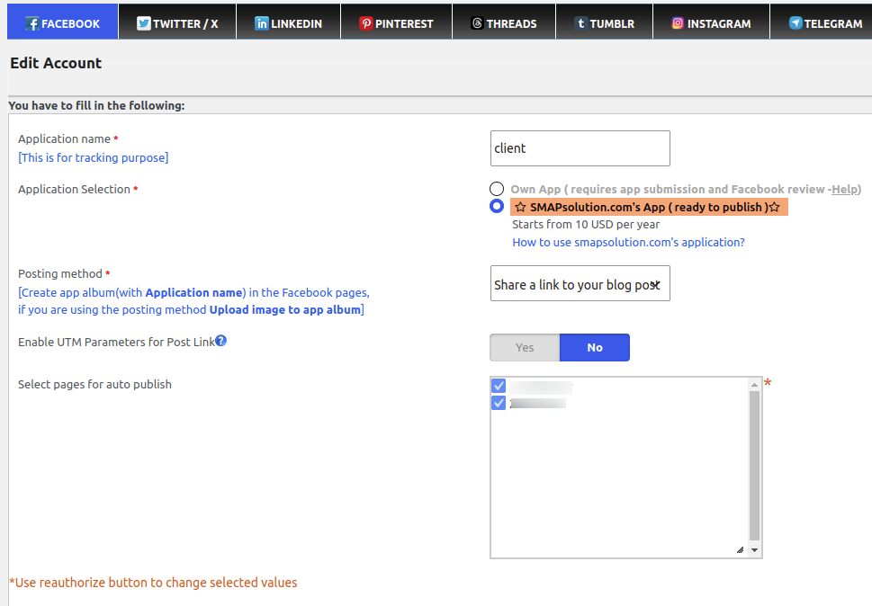Switch to the PINTEREST tab
Screen dimensions: 872x606
[397, 21]
